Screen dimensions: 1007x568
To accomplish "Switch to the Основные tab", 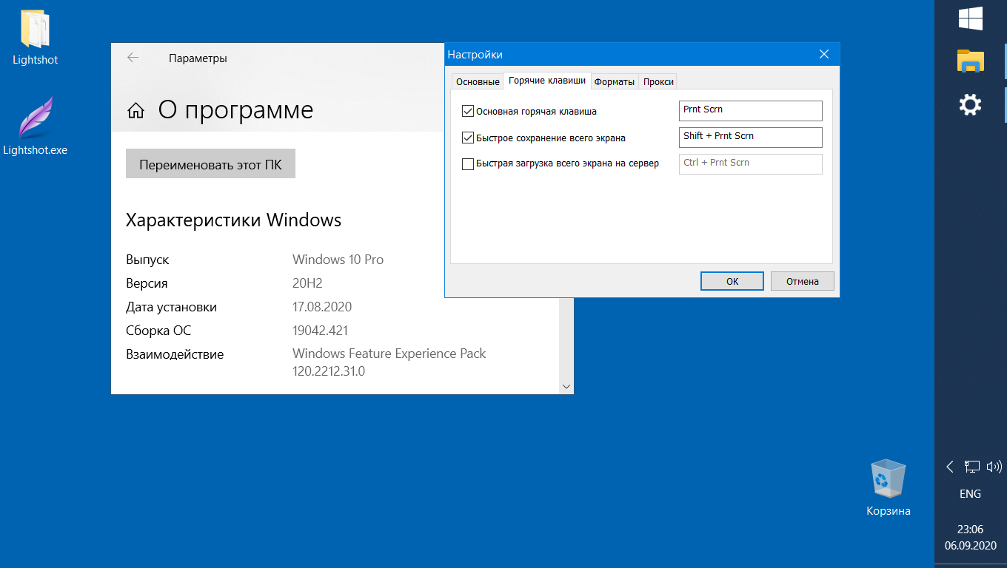I will click(477, 82).
